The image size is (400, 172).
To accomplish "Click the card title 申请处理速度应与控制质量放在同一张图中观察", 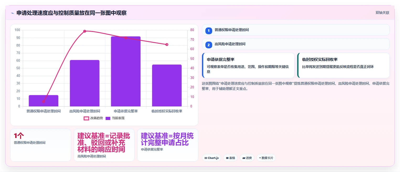I will (x=71, y=13).
